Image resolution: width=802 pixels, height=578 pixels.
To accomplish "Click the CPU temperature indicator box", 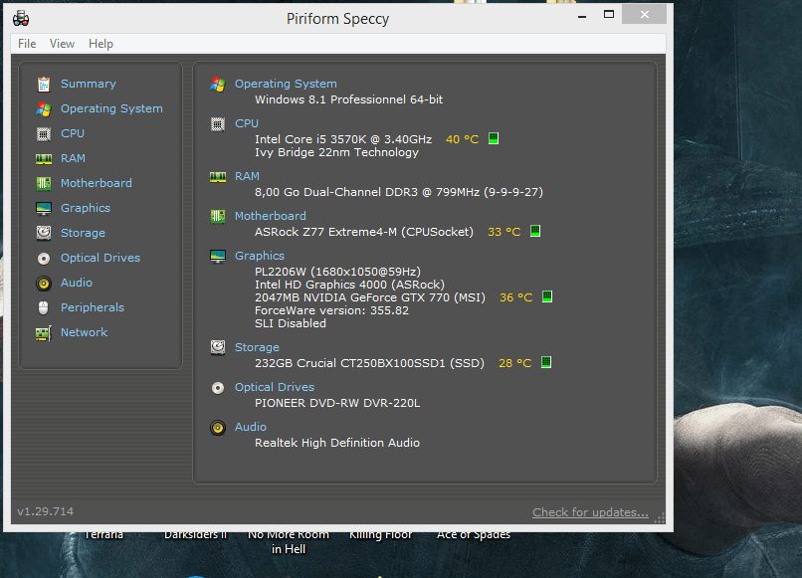I will (x=493, y=139).
